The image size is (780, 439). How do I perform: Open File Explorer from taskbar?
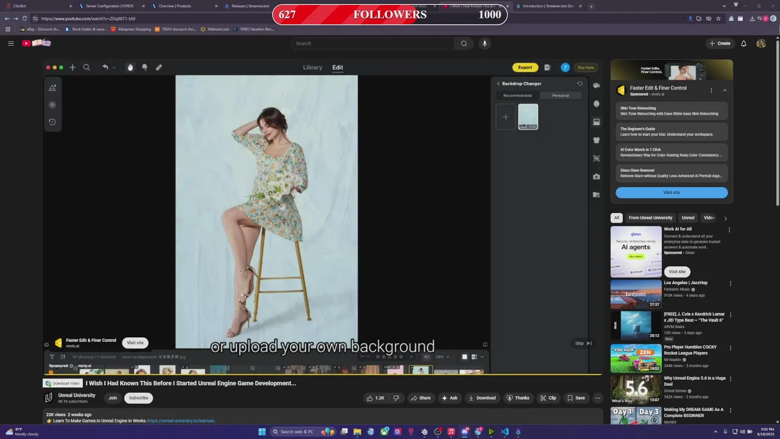click(x=357, y=432)
